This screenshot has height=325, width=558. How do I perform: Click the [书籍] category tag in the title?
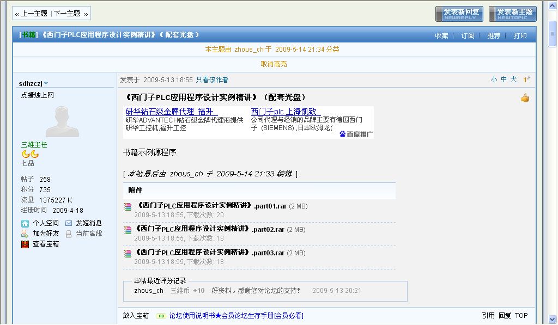[x=28, y=34]
